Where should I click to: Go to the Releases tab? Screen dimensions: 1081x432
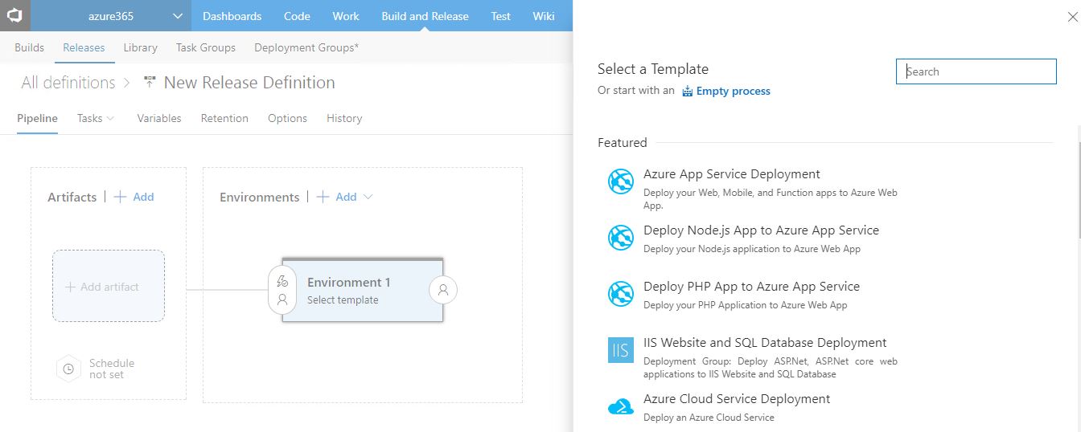84,47
